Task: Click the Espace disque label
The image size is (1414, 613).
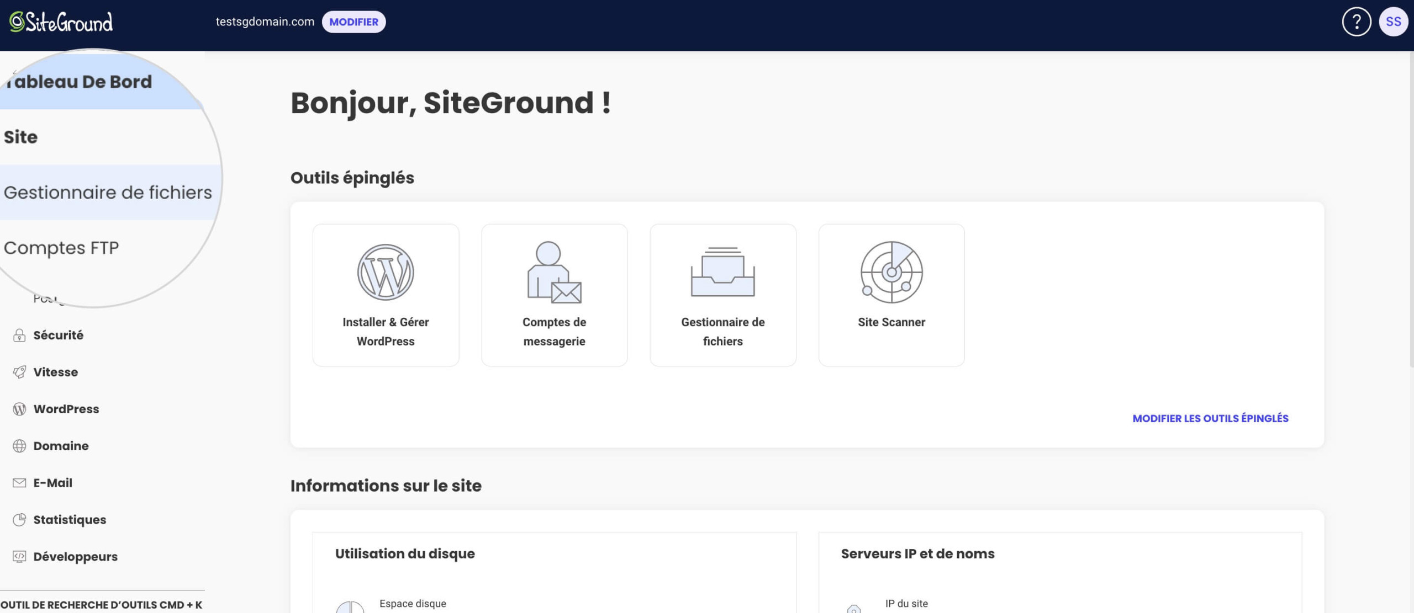Action: click(413, 604)
